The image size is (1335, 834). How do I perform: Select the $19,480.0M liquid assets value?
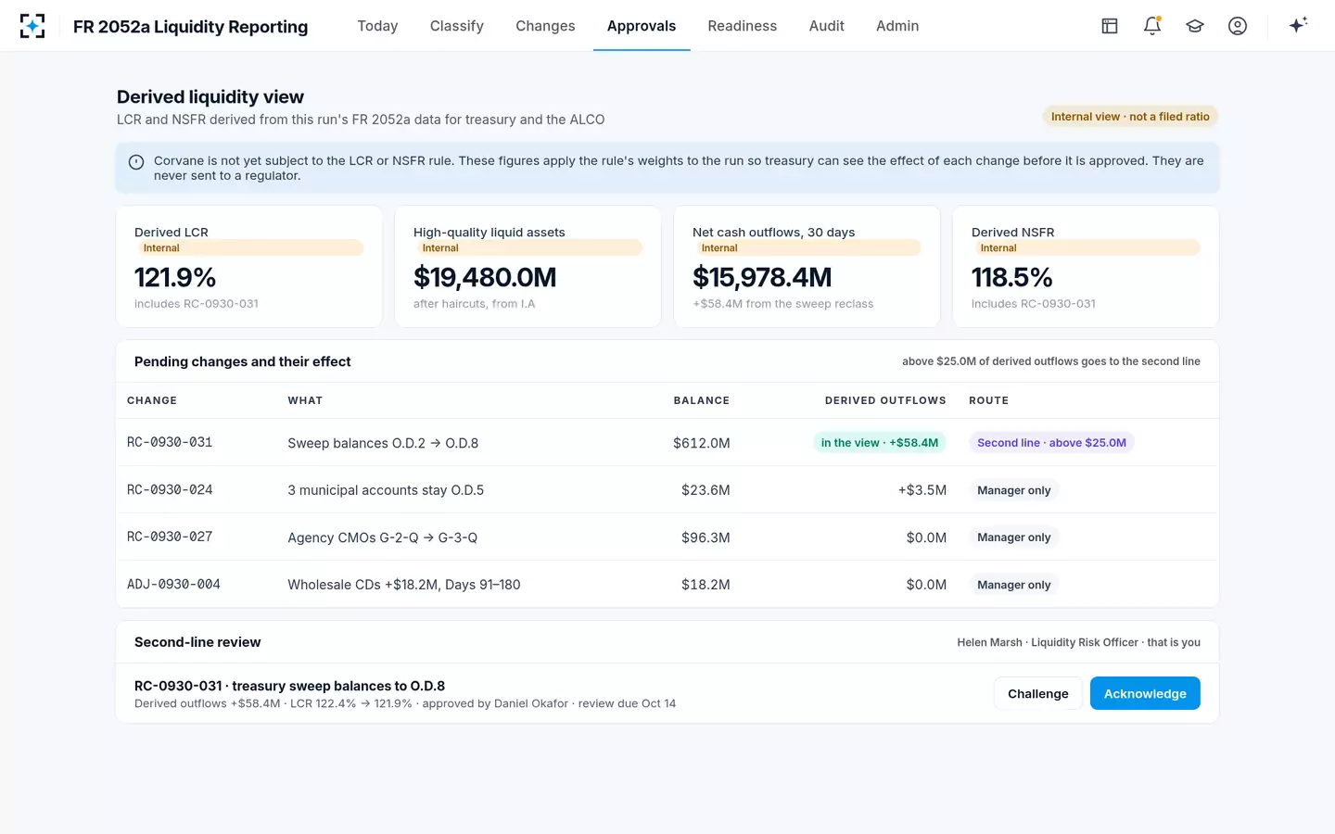point(485,277)
